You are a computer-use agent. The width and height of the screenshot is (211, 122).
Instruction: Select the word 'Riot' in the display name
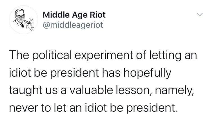(x=97, y=15)
